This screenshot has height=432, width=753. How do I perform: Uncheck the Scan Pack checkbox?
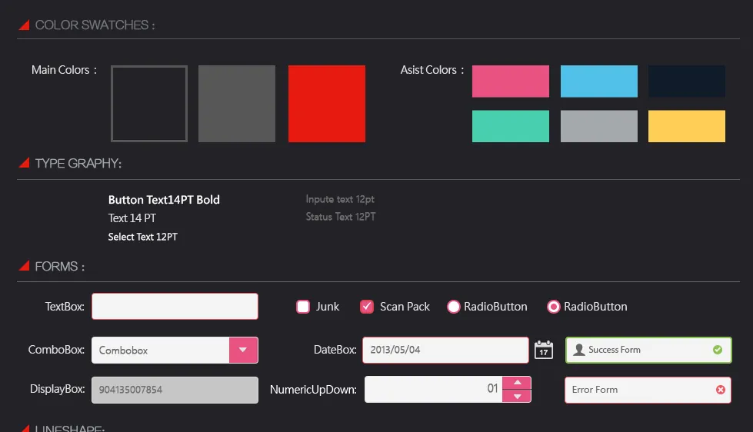(x=367, y=307)
